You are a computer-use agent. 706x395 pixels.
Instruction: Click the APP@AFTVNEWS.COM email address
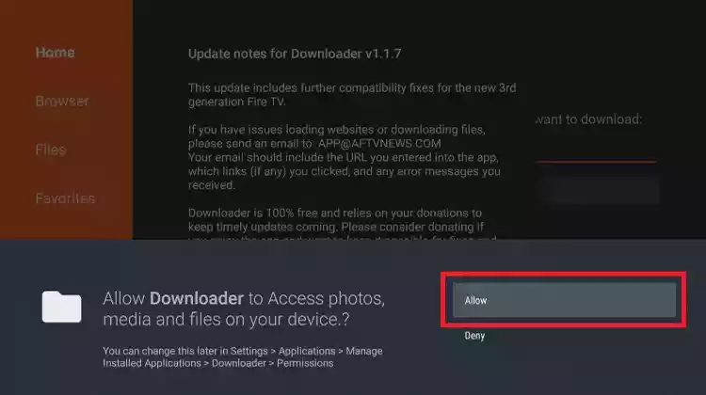tap(379, 144)
